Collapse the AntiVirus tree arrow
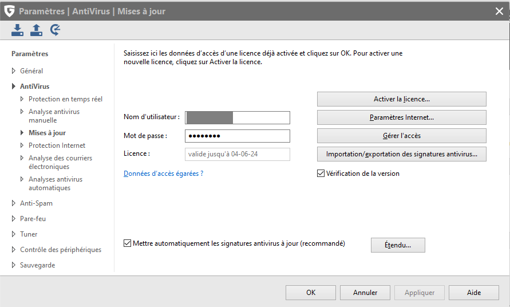 pyautogui.click(x=13, y=86)
